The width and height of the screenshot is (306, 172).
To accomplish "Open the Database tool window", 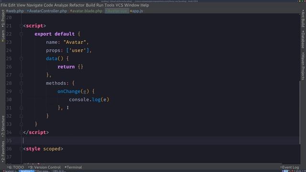I will (x=303, y=39).
